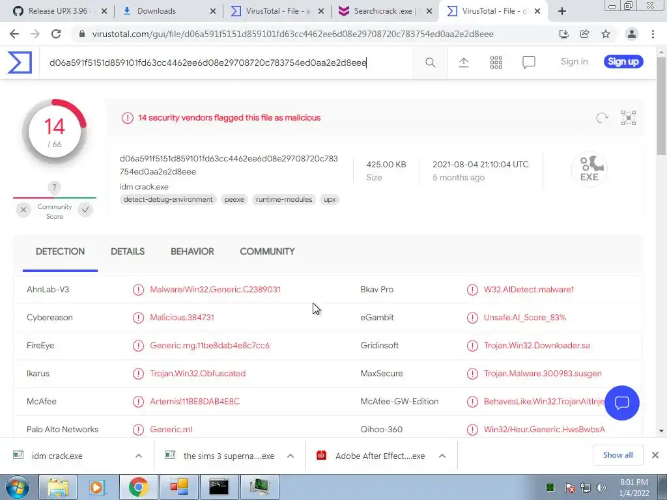Switch to the COMMUNITY tab
Image resolution: width=667 pixels, height=500 pixels.
(267, 252)
